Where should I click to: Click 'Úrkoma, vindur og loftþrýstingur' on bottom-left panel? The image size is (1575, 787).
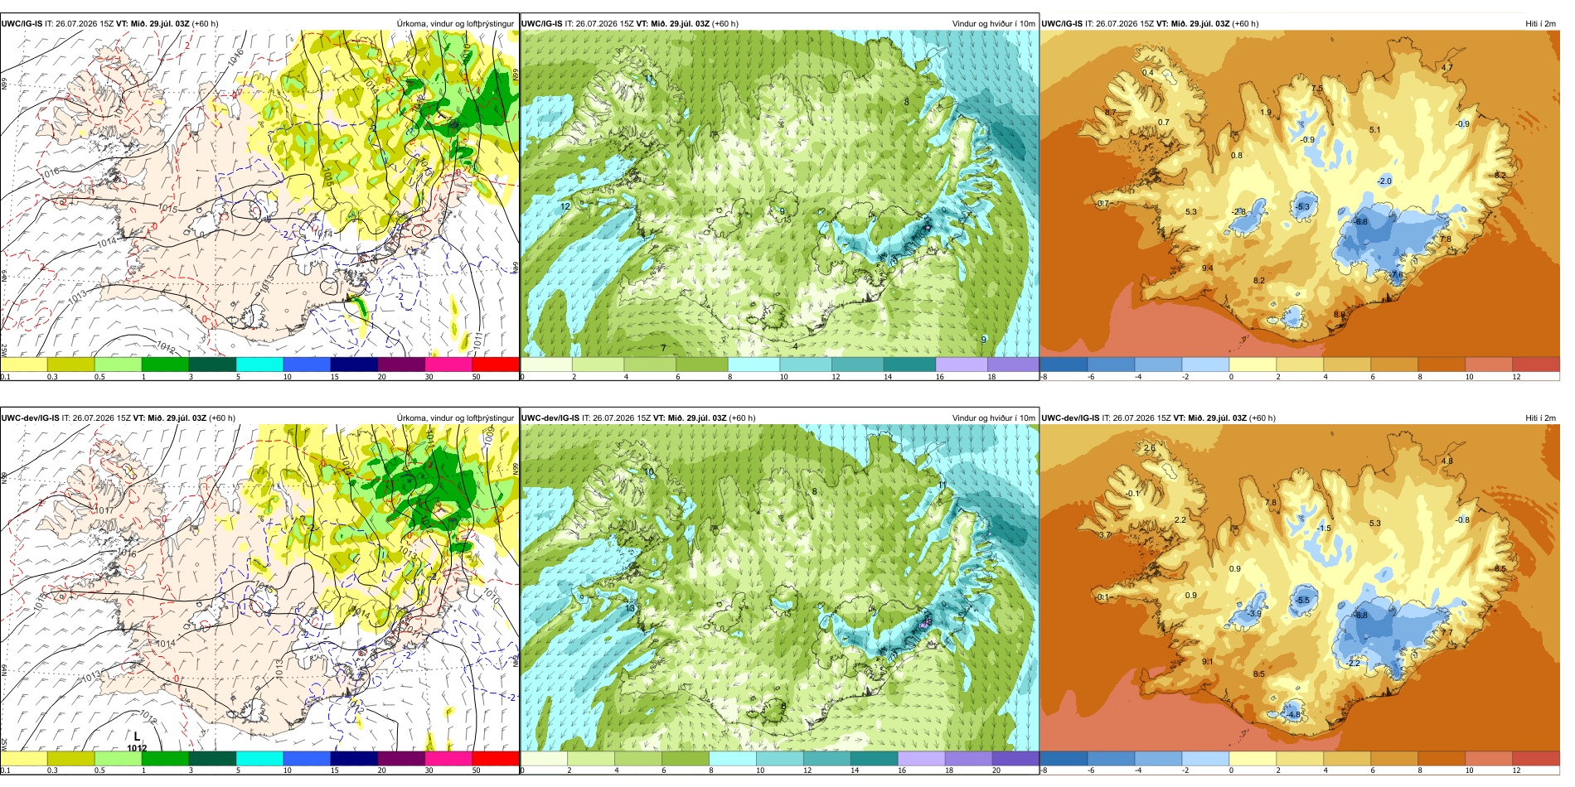click(x=455, y=418)
